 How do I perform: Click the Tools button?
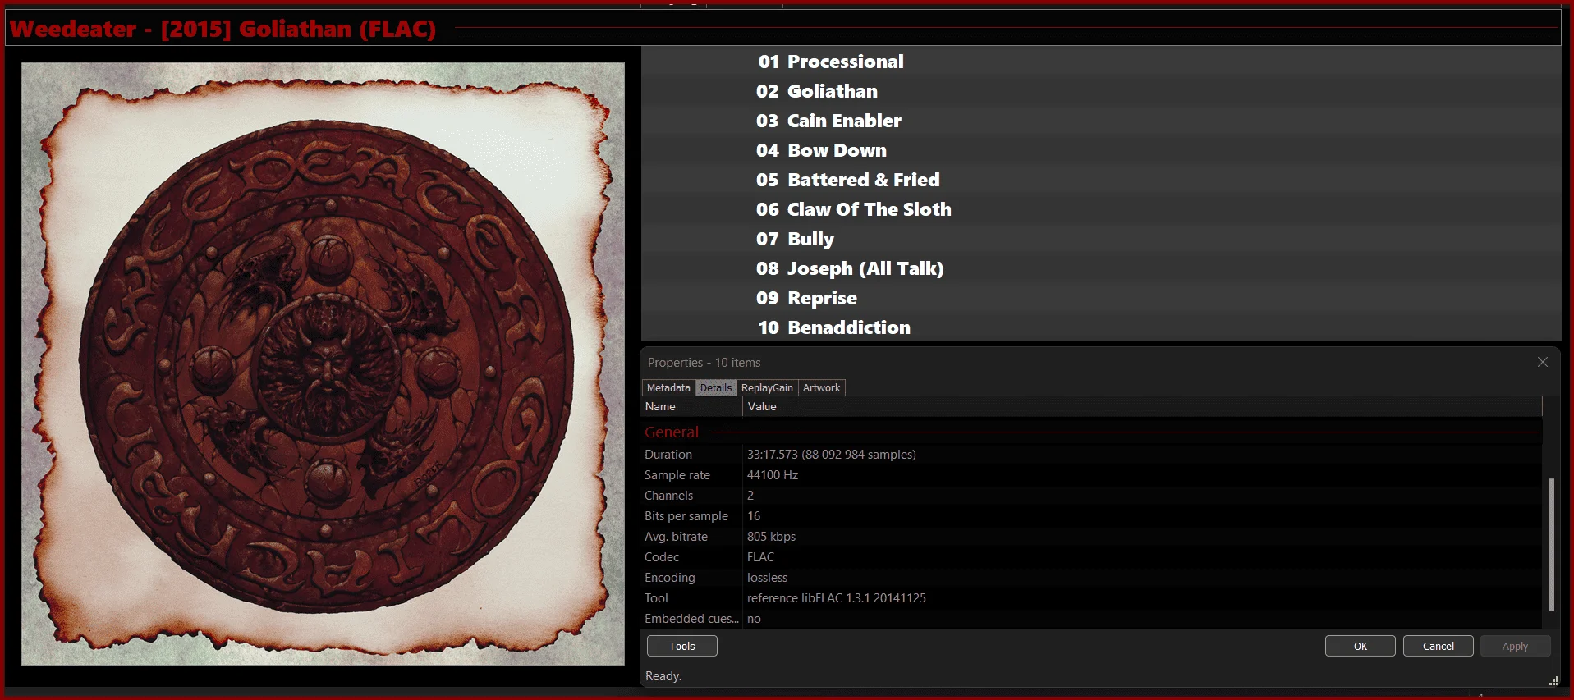click(x=681, y=646)
